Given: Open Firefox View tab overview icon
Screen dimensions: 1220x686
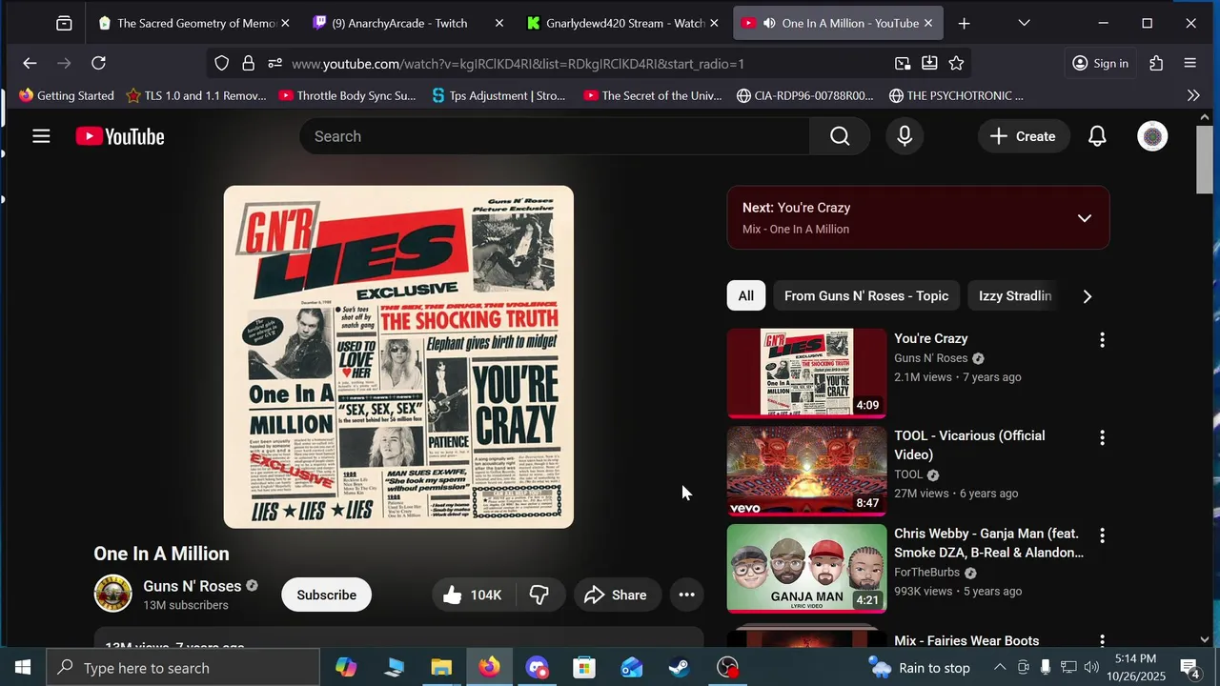Looking at the screenshot, I should [64, 23].
